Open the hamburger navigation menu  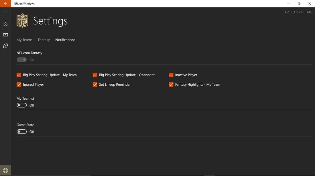(x=5, y=13)
